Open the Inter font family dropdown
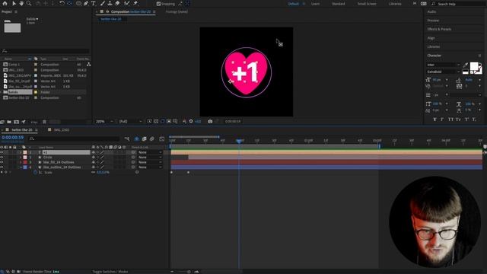This screenshot has width=487, height=274. tap(443, 65)
